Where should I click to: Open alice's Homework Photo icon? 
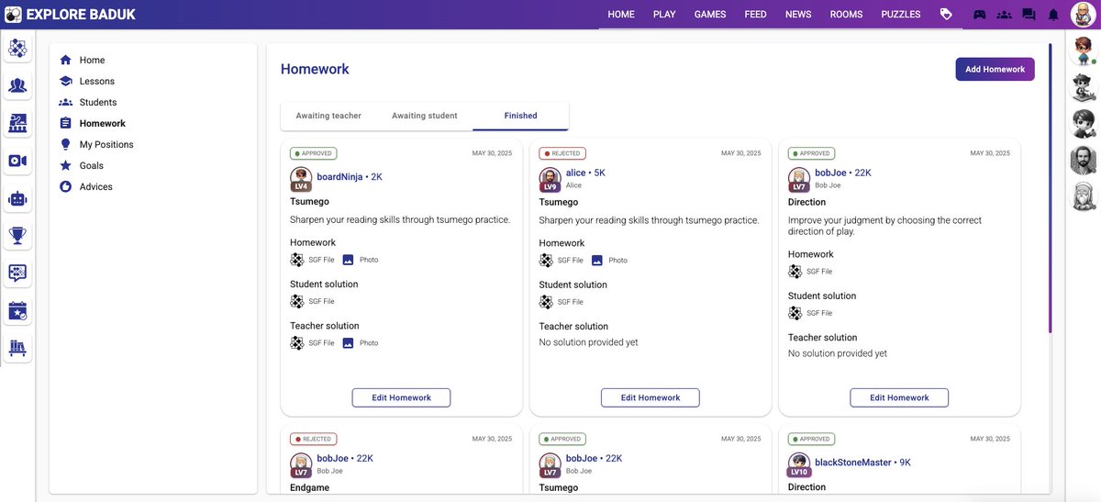coord(596,261)
